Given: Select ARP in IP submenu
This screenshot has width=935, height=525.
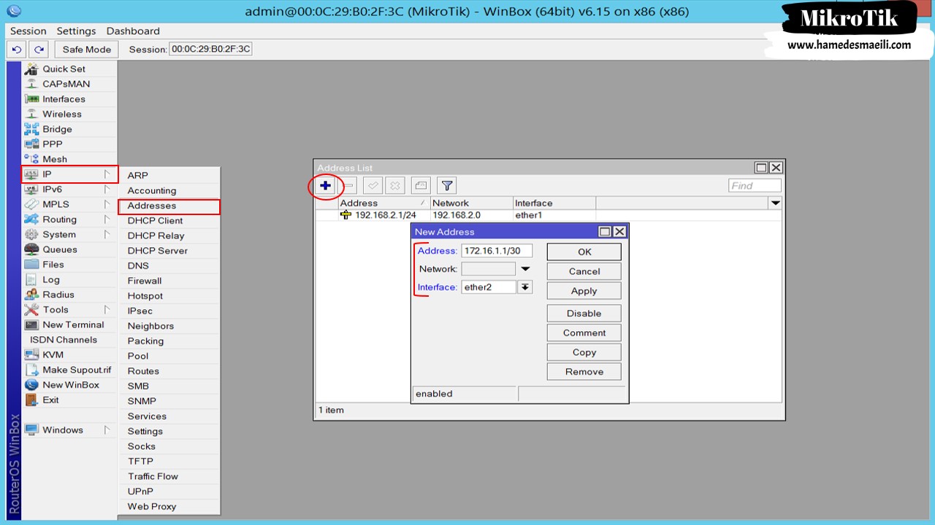Looking at the screenshot, I should click(169, 175).
